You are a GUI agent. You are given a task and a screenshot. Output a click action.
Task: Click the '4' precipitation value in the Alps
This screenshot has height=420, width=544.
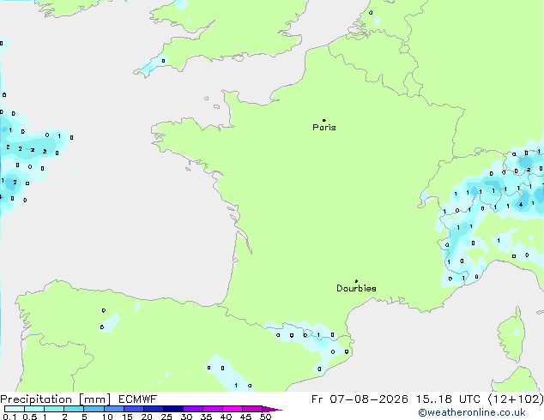point(521,205)
